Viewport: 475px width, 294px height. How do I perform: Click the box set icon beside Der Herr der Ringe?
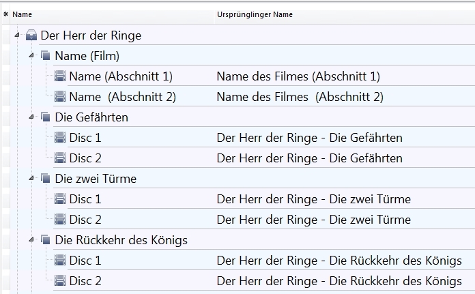(x=31, y=35)
